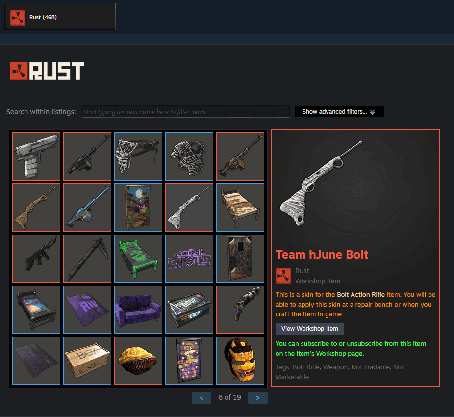This screenshot has height=417, width=454.
Task: Select the DROP supply crate item
Action: coord(189,310)
